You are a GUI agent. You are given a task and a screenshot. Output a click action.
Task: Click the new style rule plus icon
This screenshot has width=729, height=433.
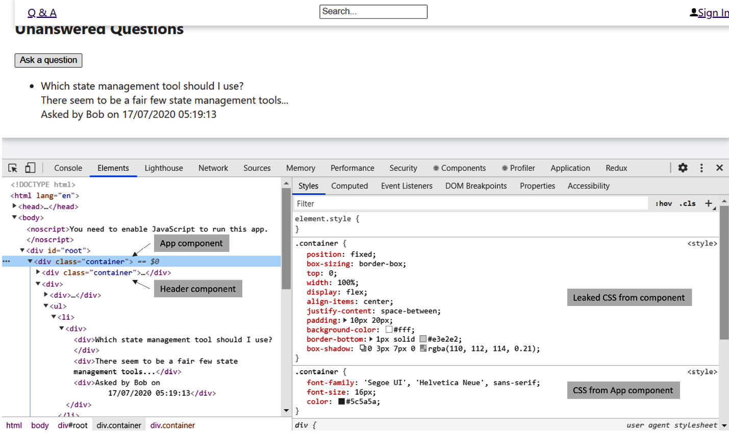[709, 203]
